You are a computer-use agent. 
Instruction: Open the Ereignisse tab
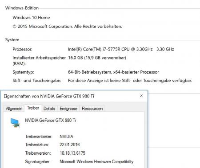click(x=68, y=109)
